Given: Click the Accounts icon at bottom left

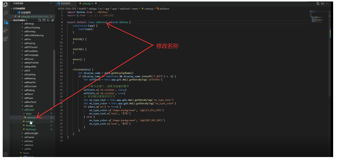Looking at the screenshot, I should tap(5, 154).
